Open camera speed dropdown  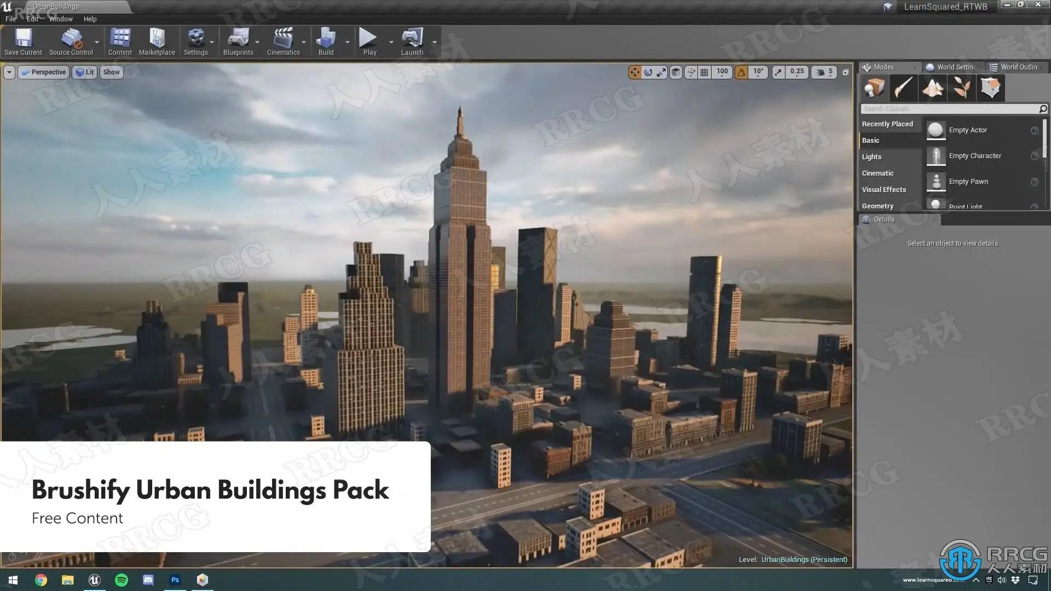point(824,72)
